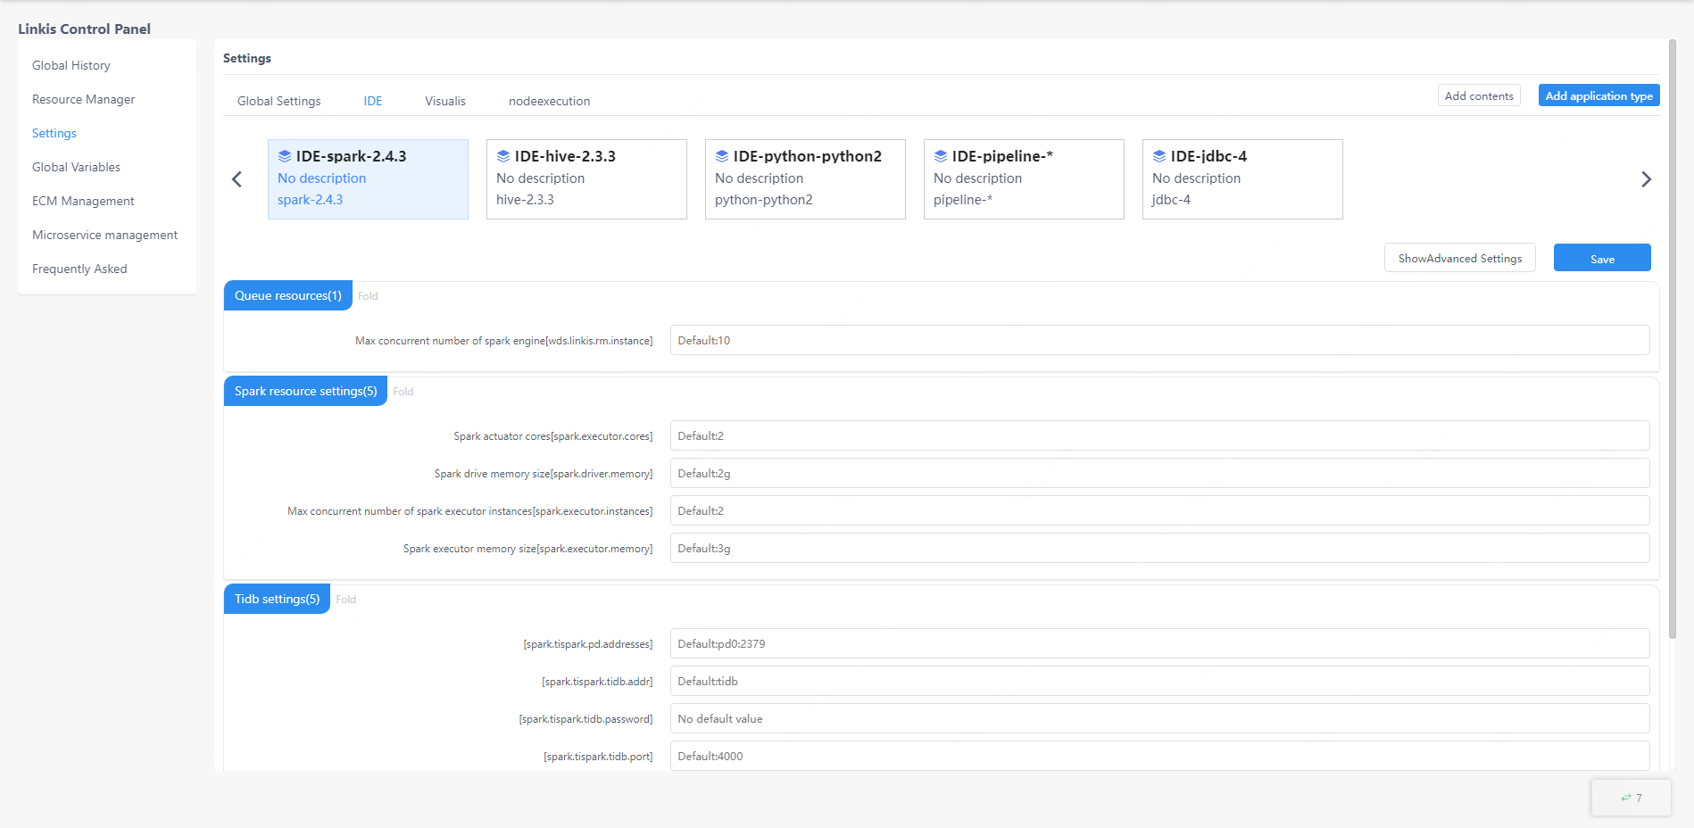The height and width of the screenshot is (828, 1694).
Task: Click the layers icon on IDE-pipeline-* card
Action: coord(941,156)
